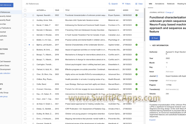Screen dimensions: 186x124
Task: Open file icon for Collis, David row
Action: [x=137, y=84]
